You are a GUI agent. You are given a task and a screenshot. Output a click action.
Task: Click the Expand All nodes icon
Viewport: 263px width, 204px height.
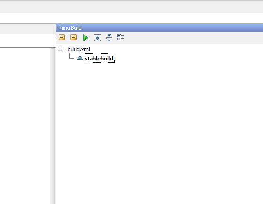pos(98,38)
